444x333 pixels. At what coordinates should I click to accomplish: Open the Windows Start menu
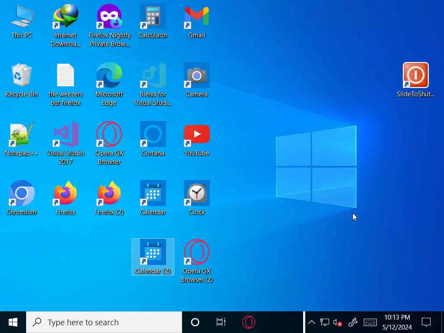coord(13,322)
